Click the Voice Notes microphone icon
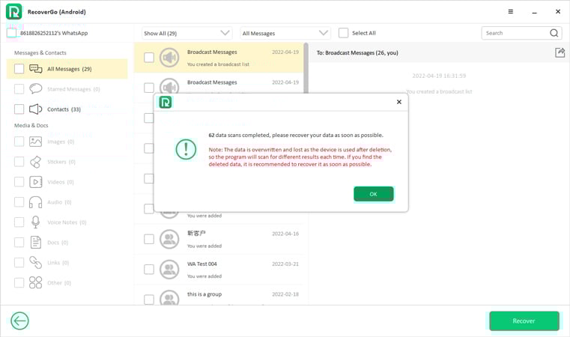 [35, 222]
